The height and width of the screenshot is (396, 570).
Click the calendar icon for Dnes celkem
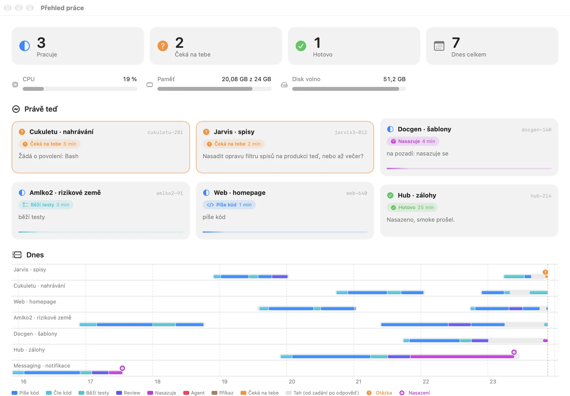[x=439, y=46]
